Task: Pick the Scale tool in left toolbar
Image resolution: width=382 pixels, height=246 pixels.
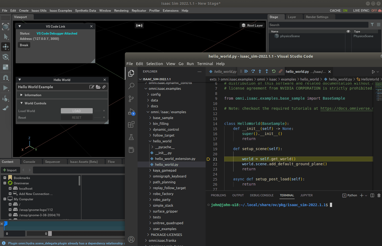Action: 6,67
